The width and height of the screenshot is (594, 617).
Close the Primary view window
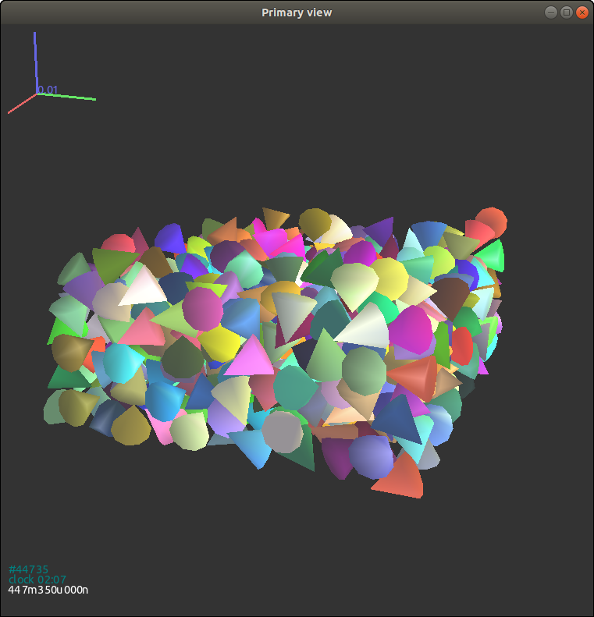[582, 12]
